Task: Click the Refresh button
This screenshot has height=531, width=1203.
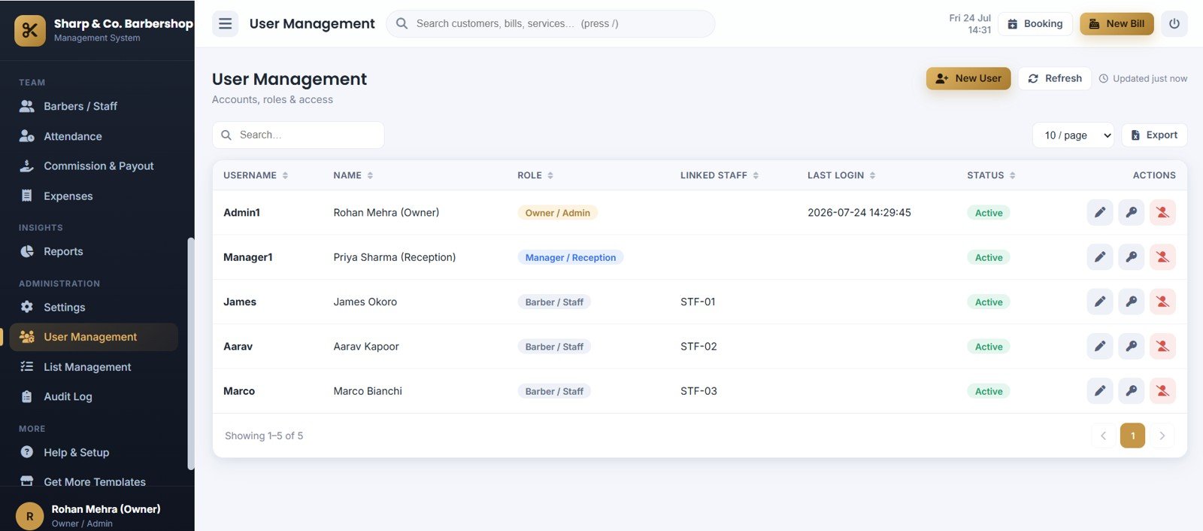Action: 1055,78
